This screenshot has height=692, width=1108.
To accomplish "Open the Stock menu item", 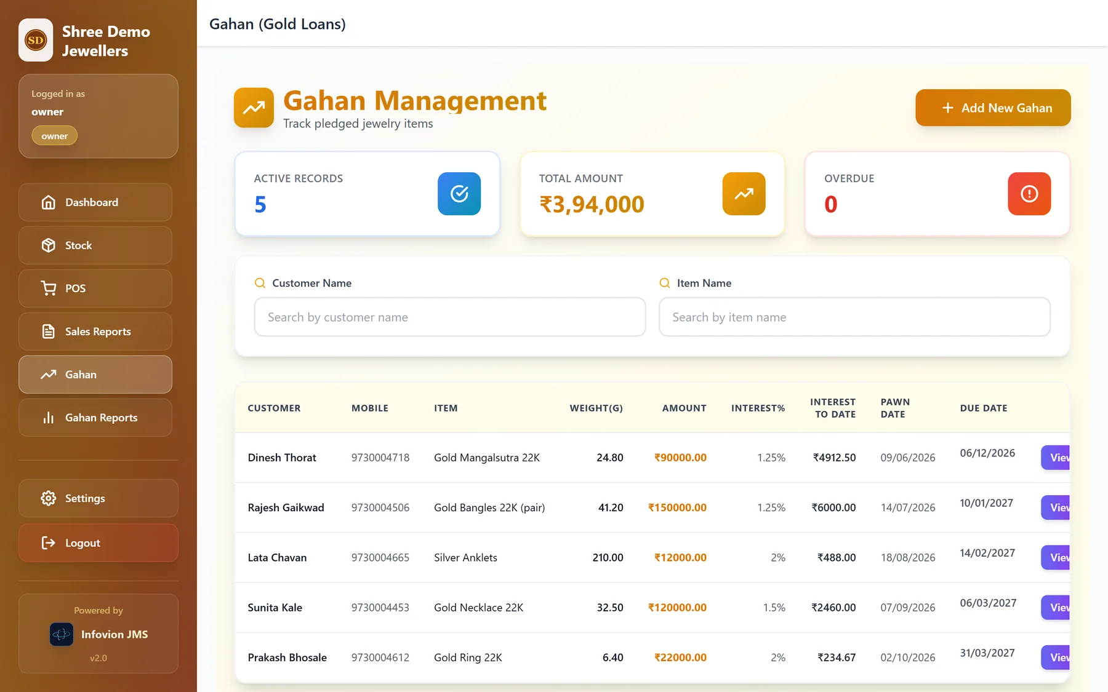I will [x=95, y=245].
